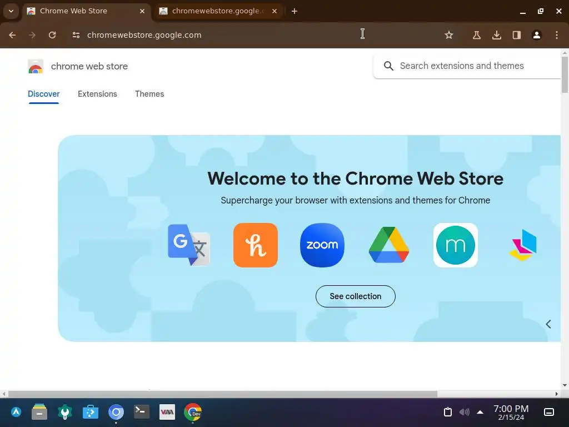Open the teal Momentum 'm' icon

click(x=456, y=245)
